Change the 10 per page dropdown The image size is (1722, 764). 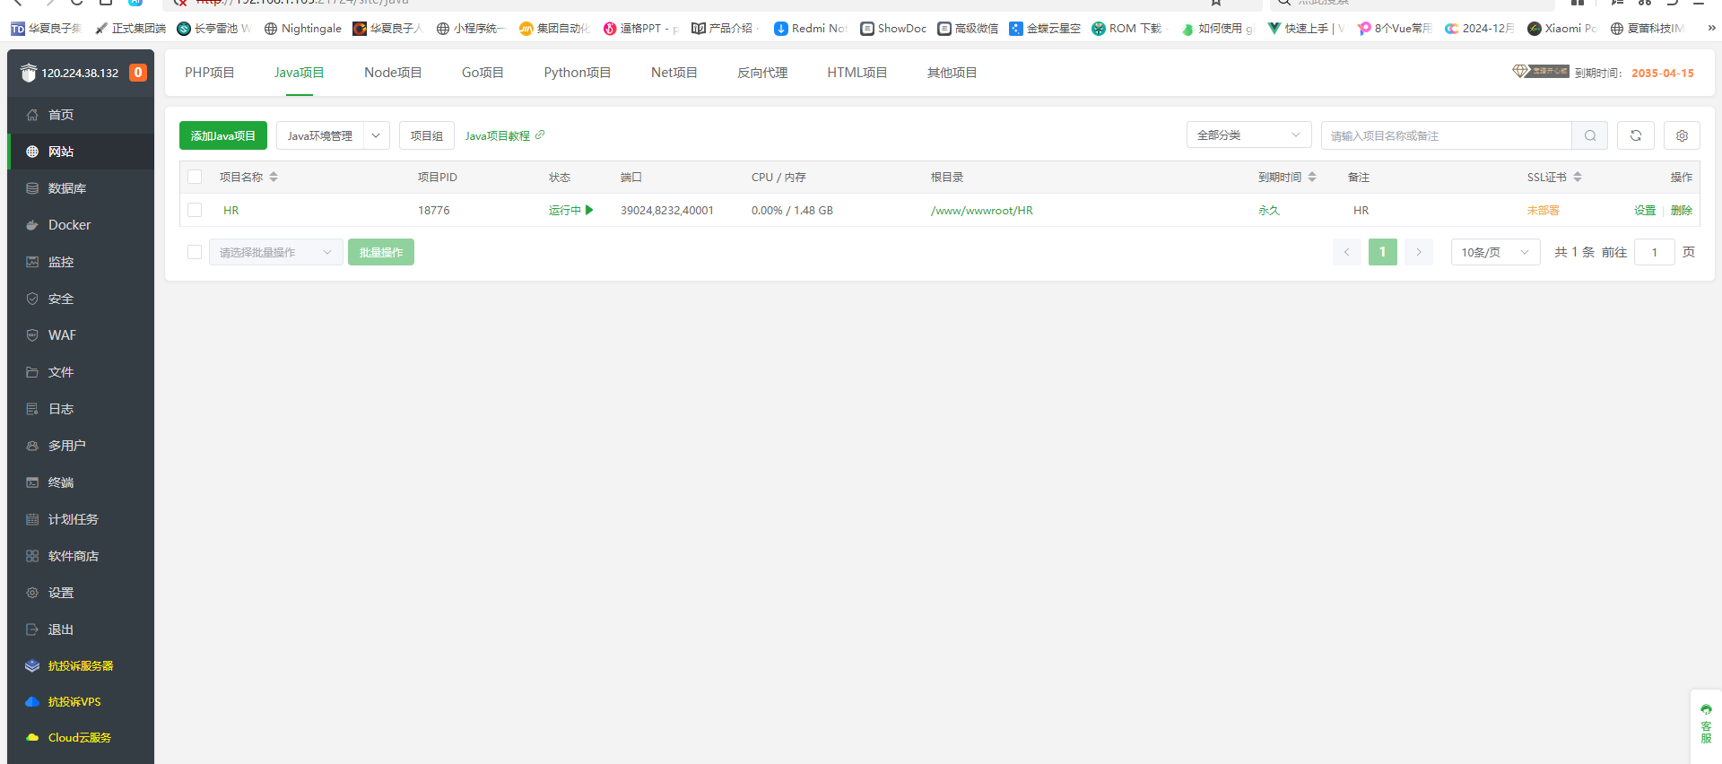[1494, 252]
